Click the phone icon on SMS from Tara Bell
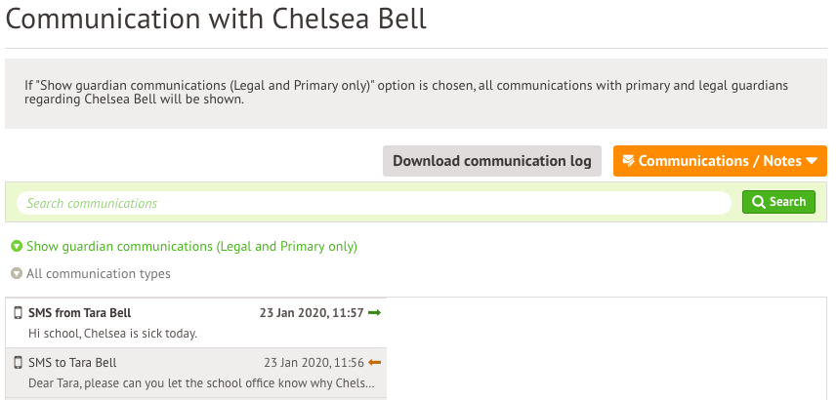This screenshot has width=837, height=400. [x=18, y=313]
